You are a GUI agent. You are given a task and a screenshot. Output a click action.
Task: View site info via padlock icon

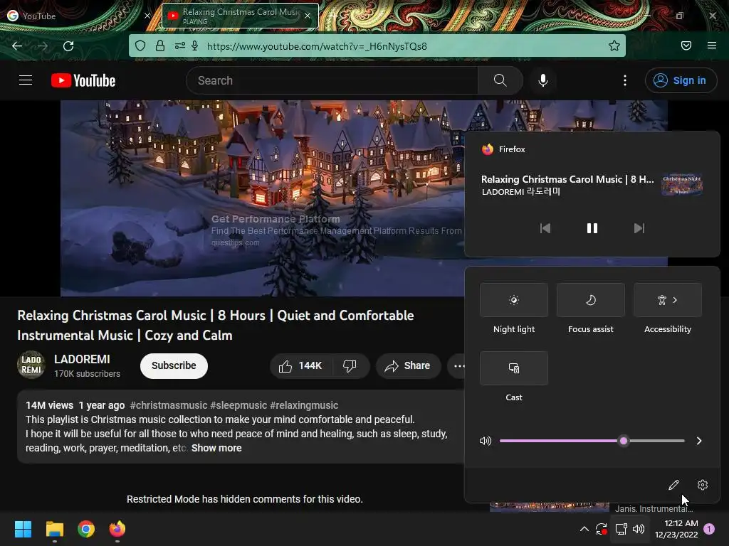point(160,45)
